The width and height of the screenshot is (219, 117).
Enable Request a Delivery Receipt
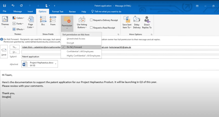91,20
